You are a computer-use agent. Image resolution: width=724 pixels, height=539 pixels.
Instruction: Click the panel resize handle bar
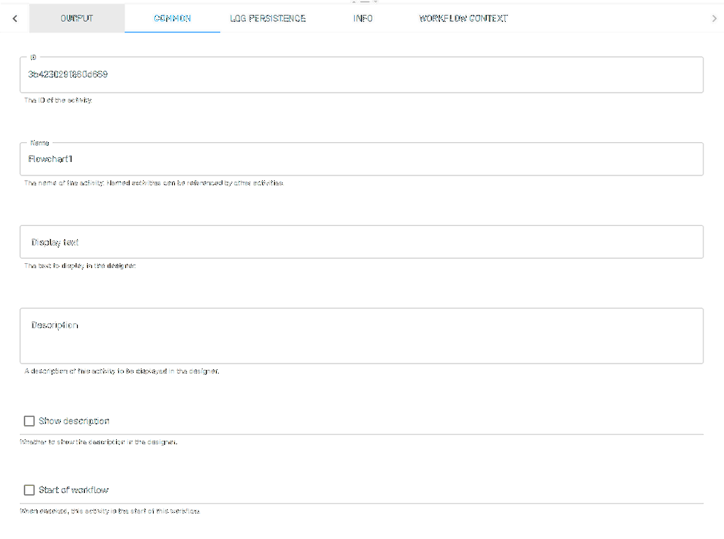point(364,2)
